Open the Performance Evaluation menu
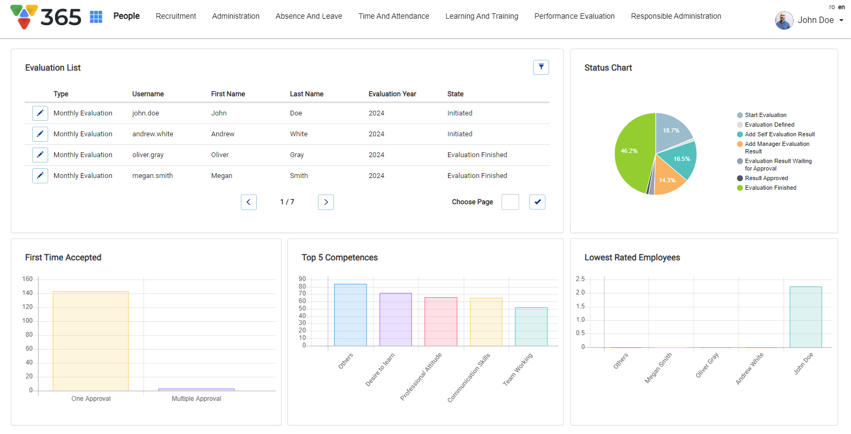 [574, 17]
